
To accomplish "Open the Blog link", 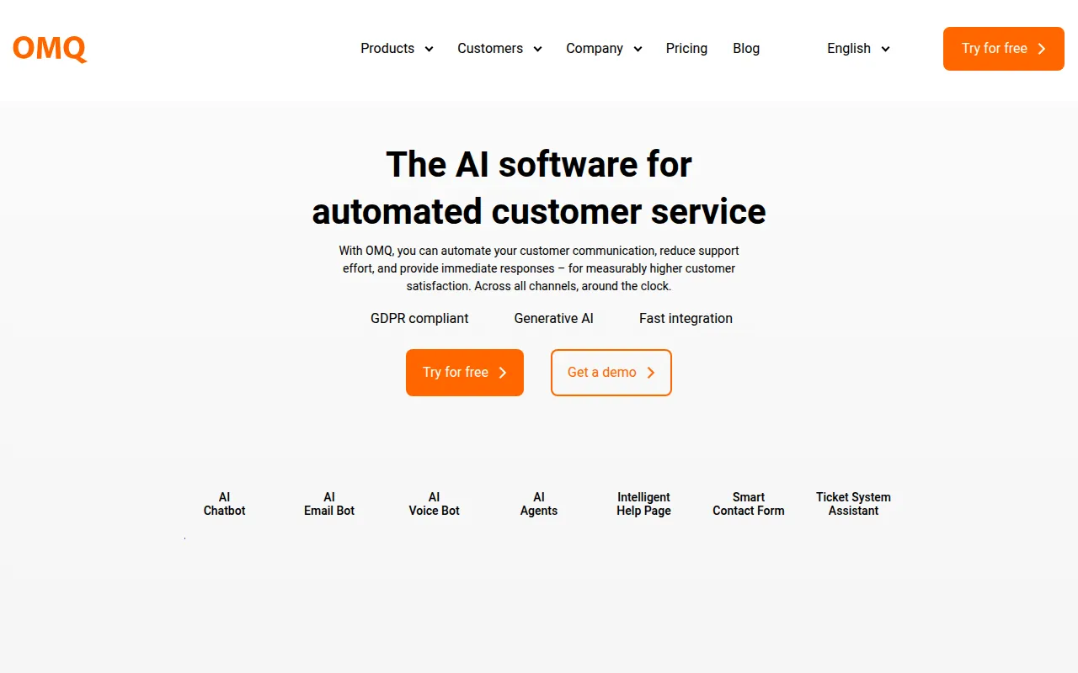I will click(746, 49).
